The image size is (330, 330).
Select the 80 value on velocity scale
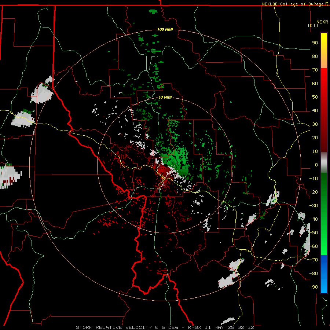(x=315, y=56)
